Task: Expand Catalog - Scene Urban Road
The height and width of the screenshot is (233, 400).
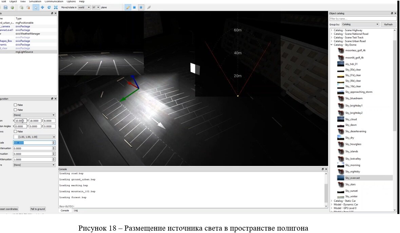Action: (x=331, y=41)
